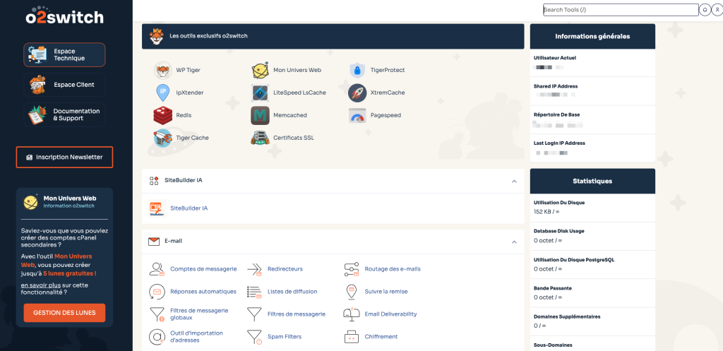Viewport: 723px width, 351px height.
Task: Focus the Search Tools input field
Action: pos(620,10)
